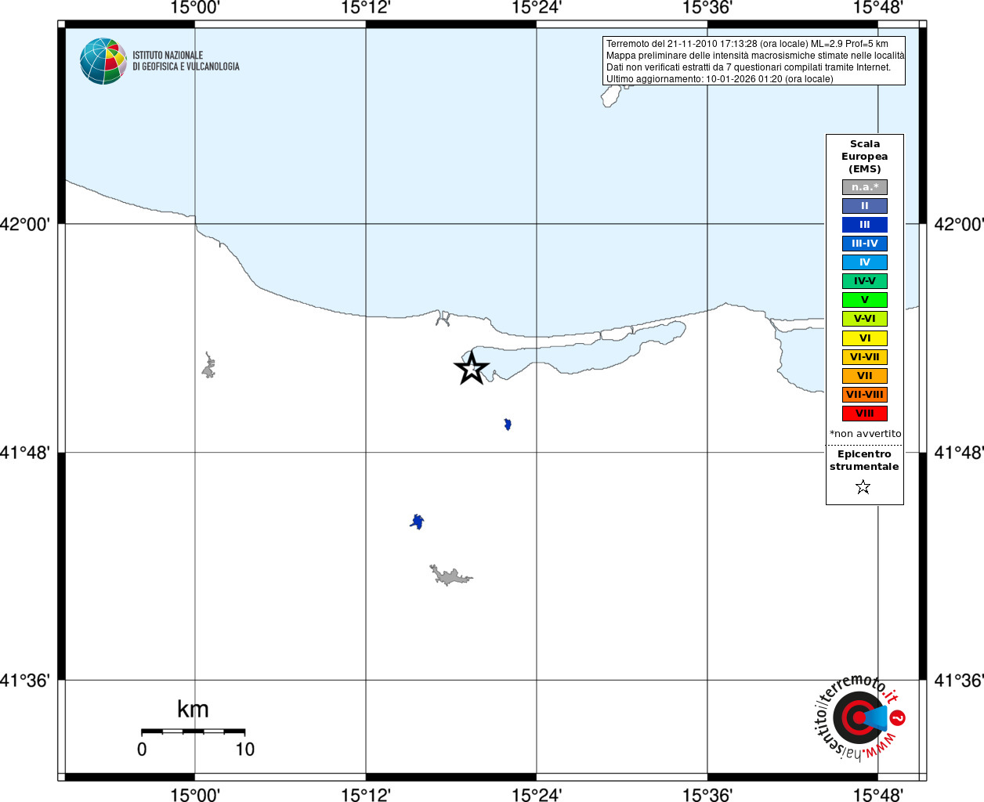
Task: Click the 'km' scale bar label
Action: (x=193, y=709)
